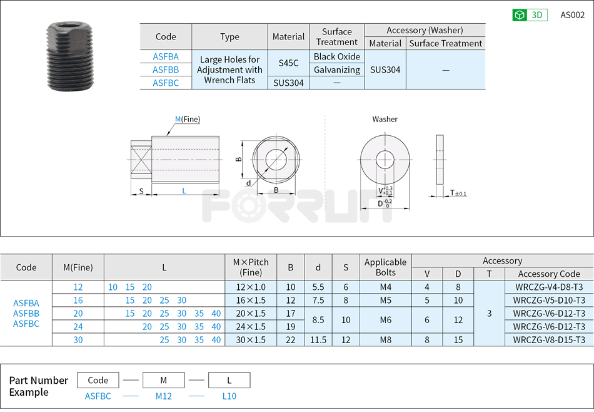Select length 10 for M12 size
The height and width of the screenshot is (412, 594).
tap(111, 287)
